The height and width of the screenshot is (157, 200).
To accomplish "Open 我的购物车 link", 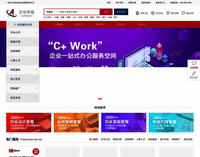I will (x=146, y=3).
